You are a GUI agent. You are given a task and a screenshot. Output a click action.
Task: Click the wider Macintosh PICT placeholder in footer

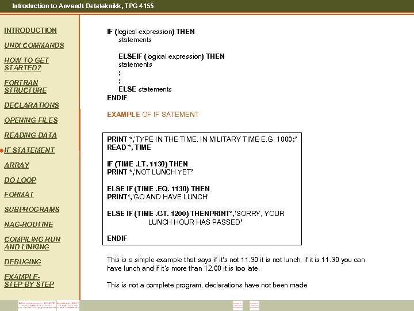(x=37, y=305)
